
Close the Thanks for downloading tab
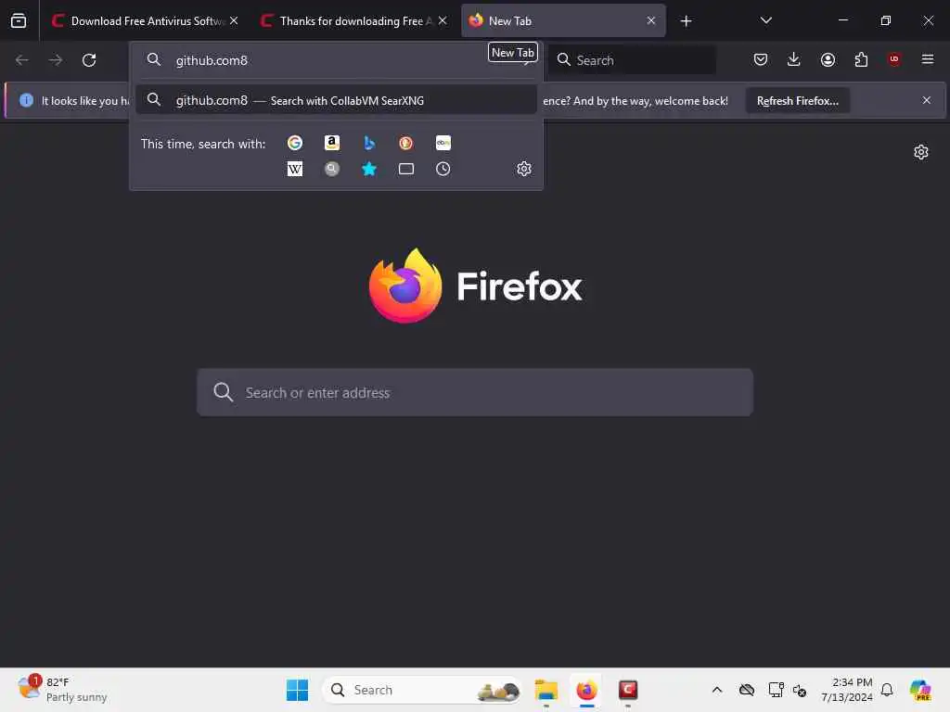[443, 20]
